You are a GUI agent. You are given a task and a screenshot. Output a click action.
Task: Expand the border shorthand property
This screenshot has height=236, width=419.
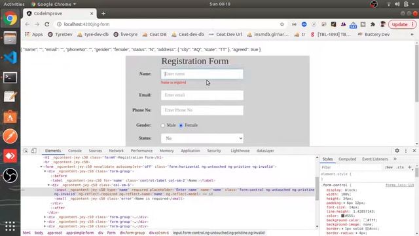coord(342,229)
